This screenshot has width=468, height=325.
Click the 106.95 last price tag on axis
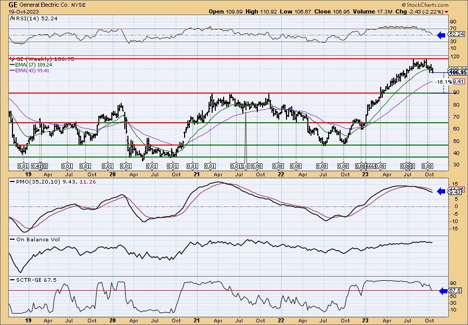click(x=458, y=72)
